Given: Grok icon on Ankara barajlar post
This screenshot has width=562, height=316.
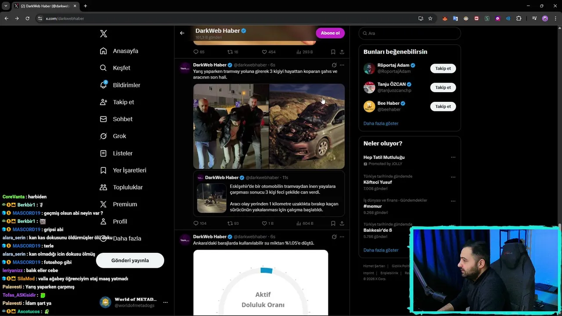Looking at the screenshot, I should coord(334,237).
